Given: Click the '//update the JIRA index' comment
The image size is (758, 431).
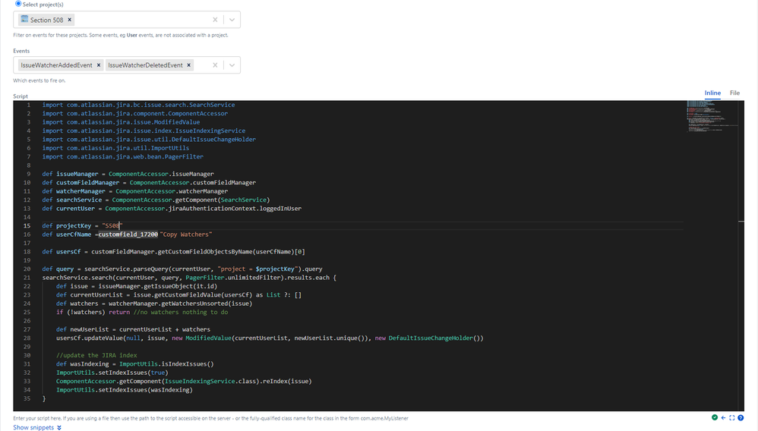Looking at the screenshot, I should coord(96,355).
